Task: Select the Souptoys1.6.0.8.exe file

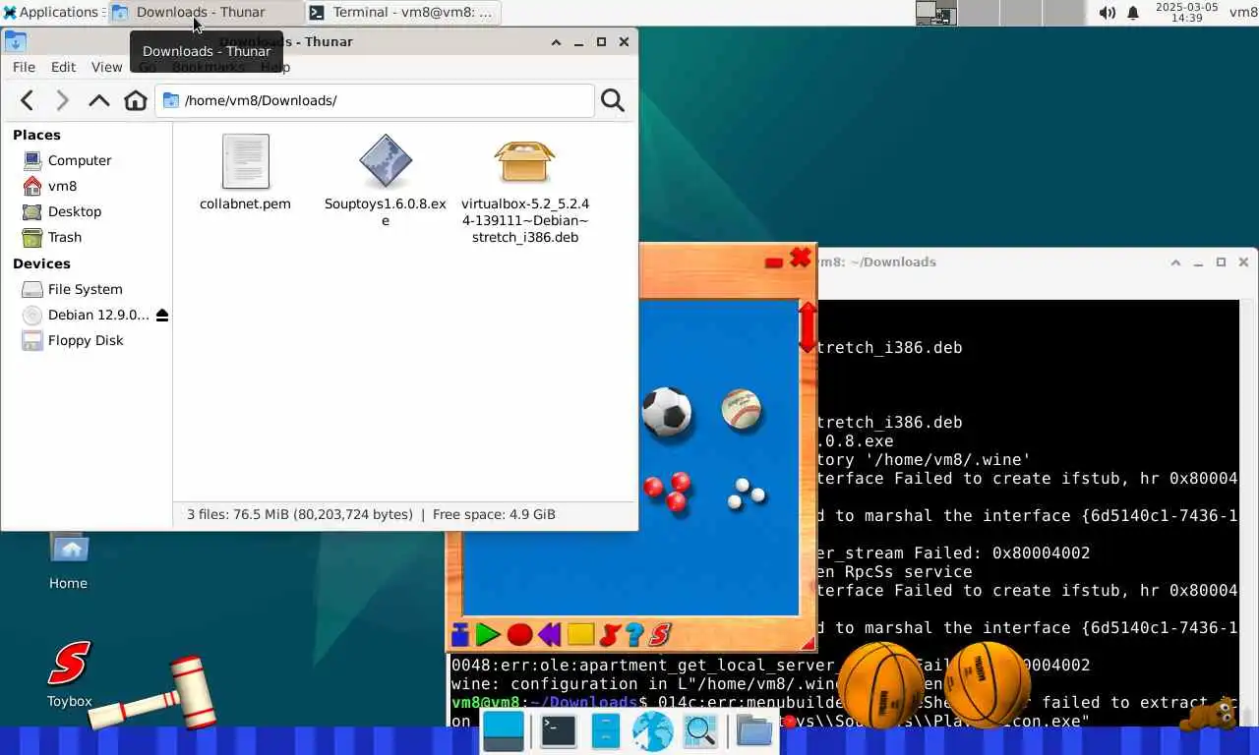Action: tap(386, 181)
